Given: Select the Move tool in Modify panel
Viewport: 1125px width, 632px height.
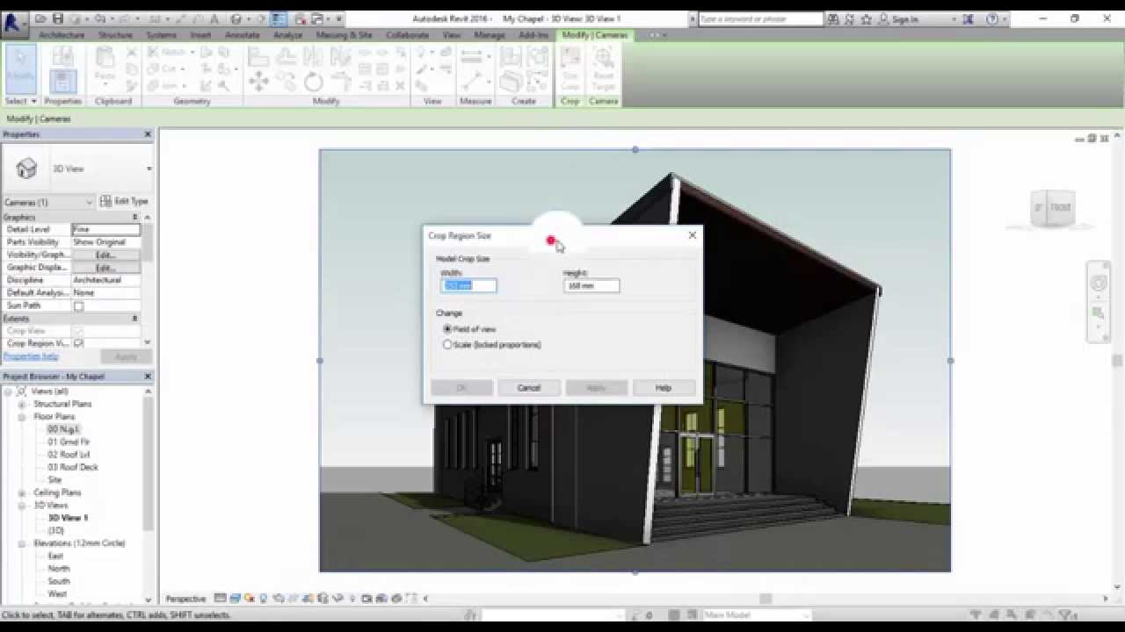Looking at the screenshot, I should click(x=258, y=82).
